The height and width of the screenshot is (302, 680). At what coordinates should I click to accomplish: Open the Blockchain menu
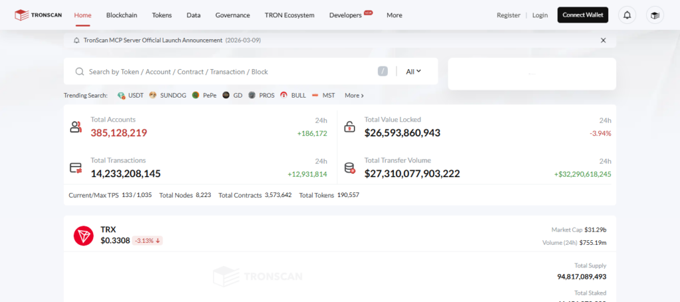pyautogui.click(x=122, y=15)
